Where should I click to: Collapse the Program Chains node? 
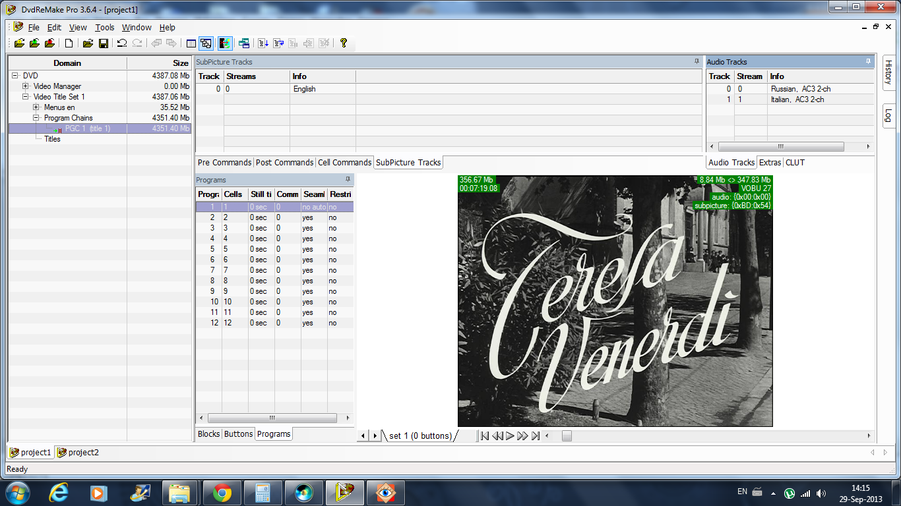click(x=36, y=118)
